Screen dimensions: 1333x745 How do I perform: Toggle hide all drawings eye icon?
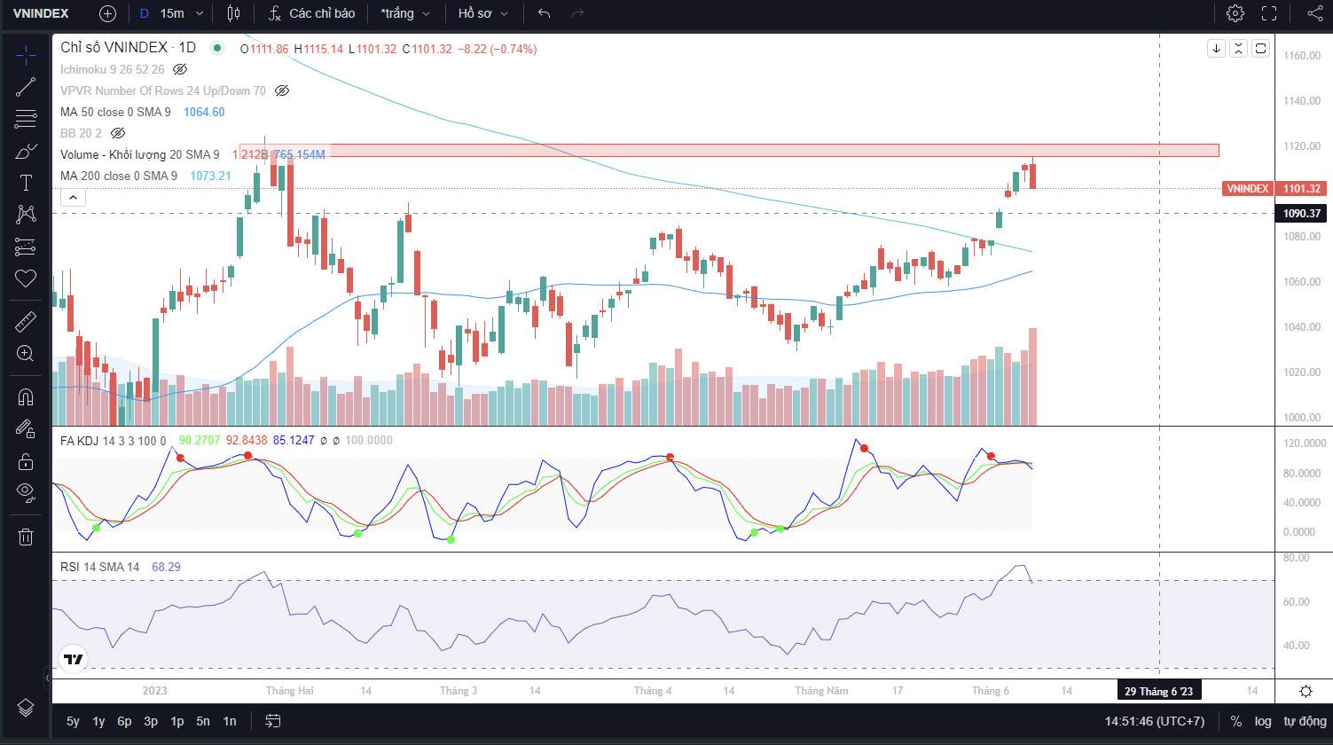tap(26, 493)
